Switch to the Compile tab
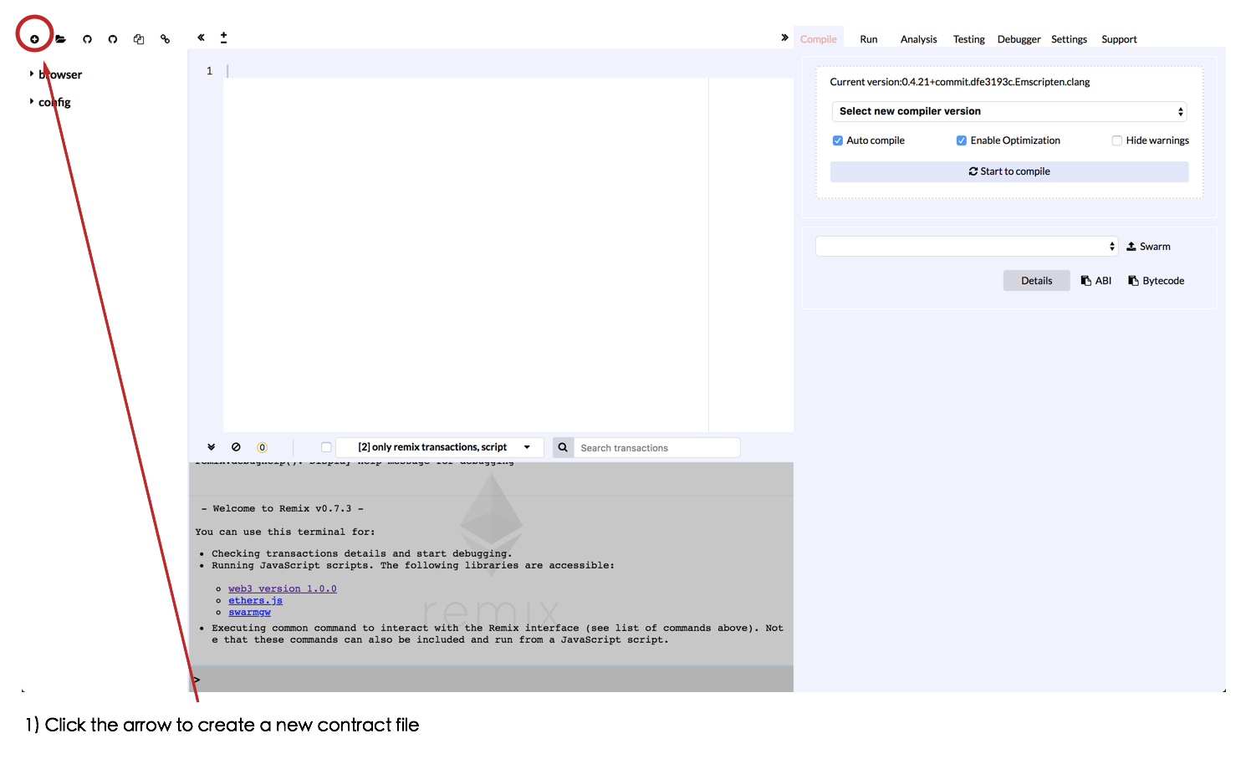This screenshot has width=1251, height=759. 819,39
